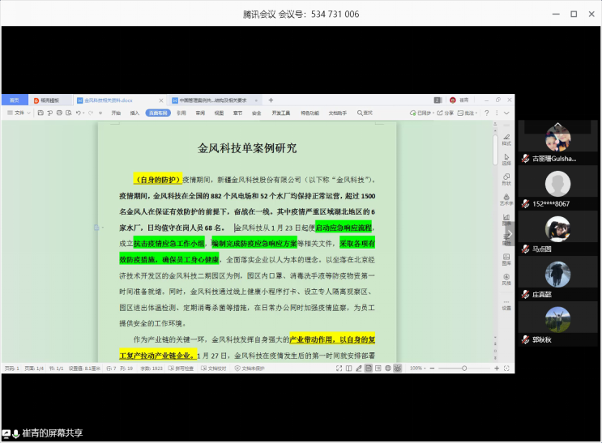Screen dimensions: 602x443
Task: Open the 100% zoom level dropdown
Action: coord(418,368)
